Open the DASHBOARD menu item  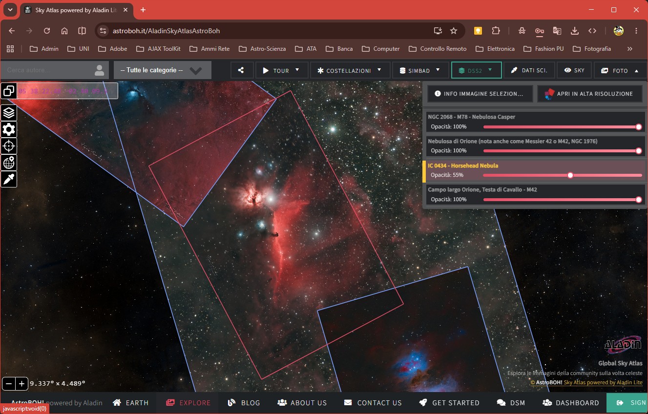(x=571, y=403)
